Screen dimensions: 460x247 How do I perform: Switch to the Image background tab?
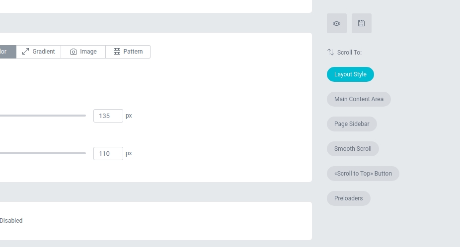coord(83,52)
